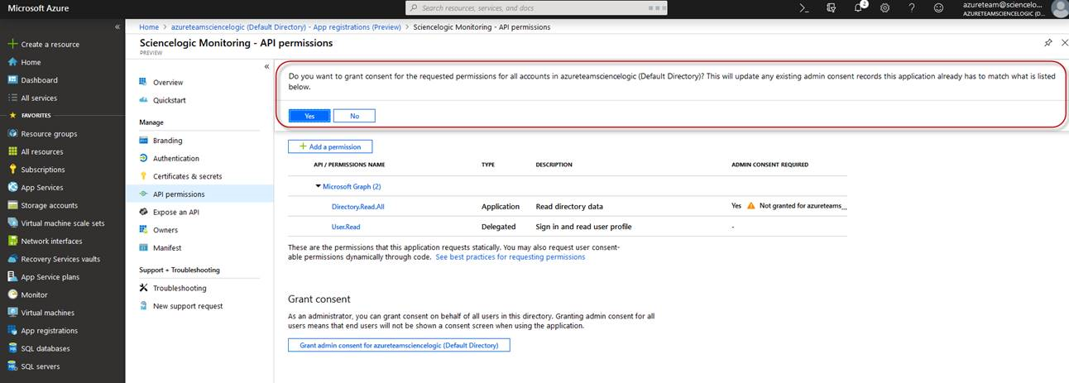The image size is (1069, 383).
Task: Click the help question mark icon
Action: click(x=911, y=7)
